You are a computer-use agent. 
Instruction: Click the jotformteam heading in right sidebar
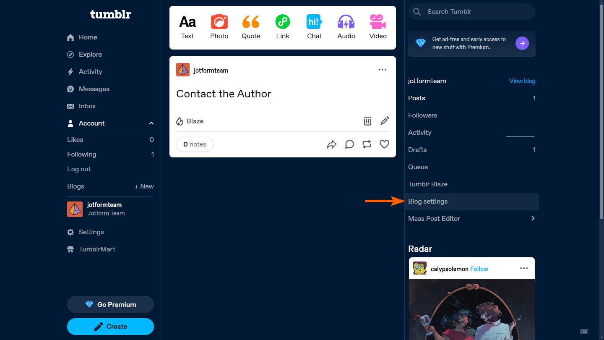click(x=427, y=81)
